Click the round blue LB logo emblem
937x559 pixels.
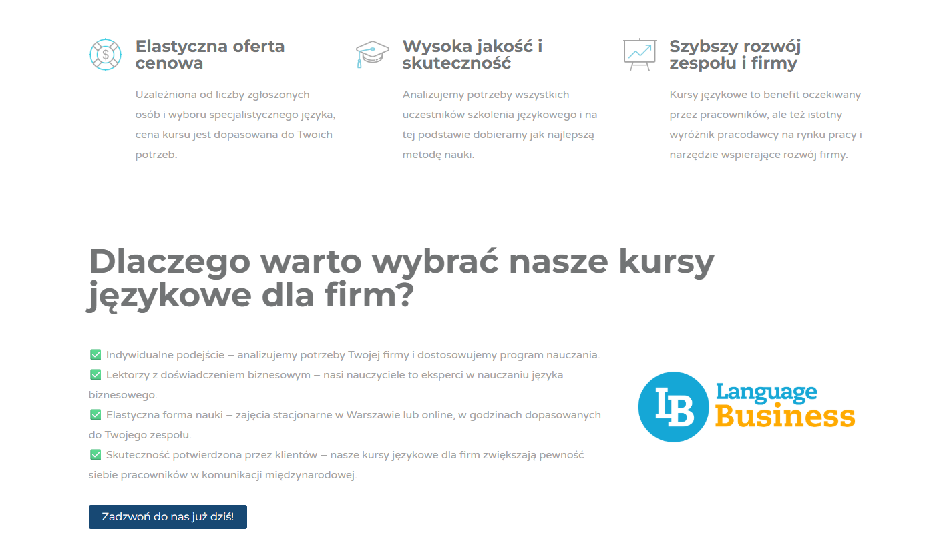(673, 407)
